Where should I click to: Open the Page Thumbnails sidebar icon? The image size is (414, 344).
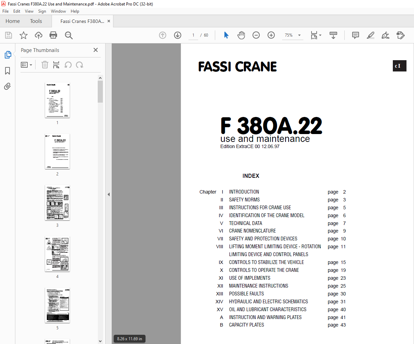8,55
